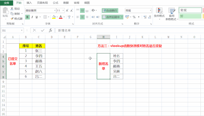Viewport: 204px width, 116px height.
Task: Click the borders icon
Action: click(x=45, y=17)
